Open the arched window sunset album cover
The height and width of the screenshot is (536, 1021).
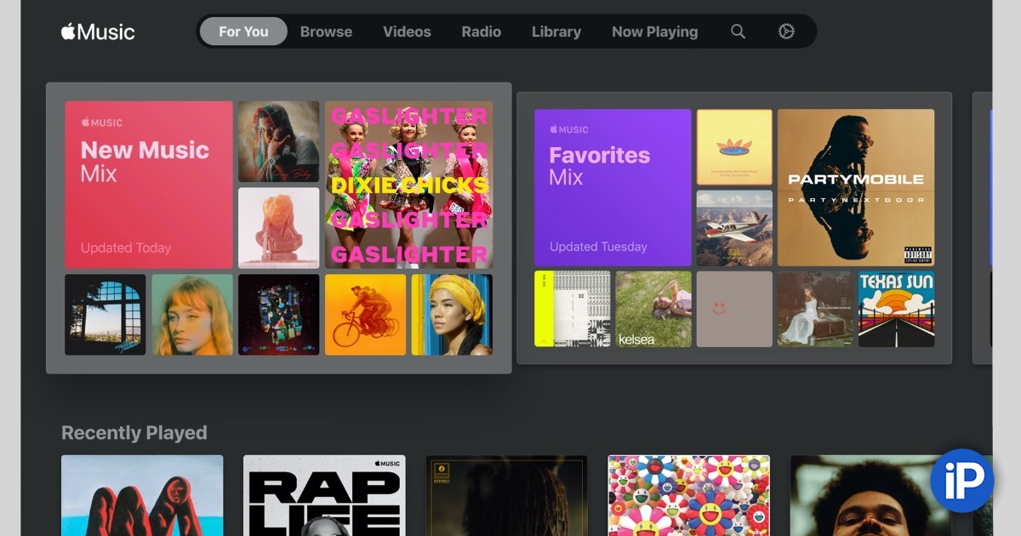105,314
